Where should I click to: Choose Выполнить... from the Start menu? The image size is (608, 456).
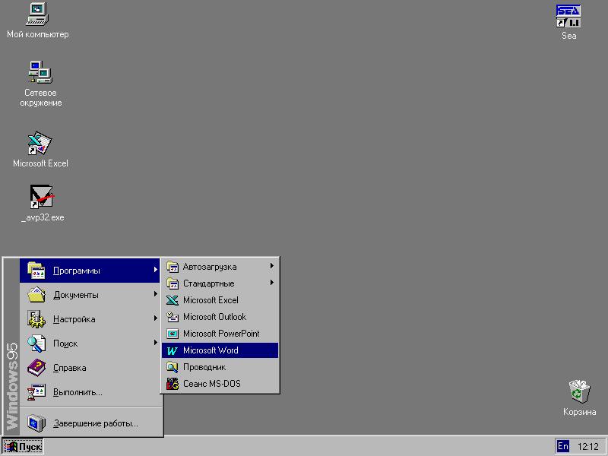click(x=90, y=392)
